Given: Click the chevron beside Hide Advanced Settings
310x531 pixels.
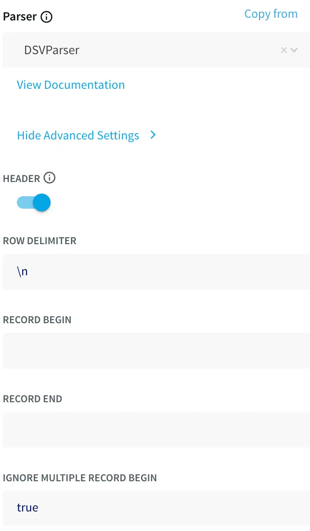Looking at the screenshot, I should 153,135.
